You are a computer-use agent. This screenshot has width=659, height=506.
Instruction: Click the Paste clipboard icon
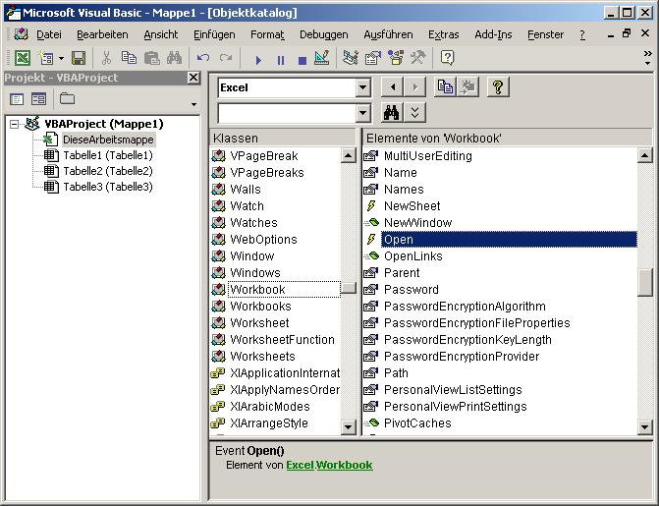(151, 58)
